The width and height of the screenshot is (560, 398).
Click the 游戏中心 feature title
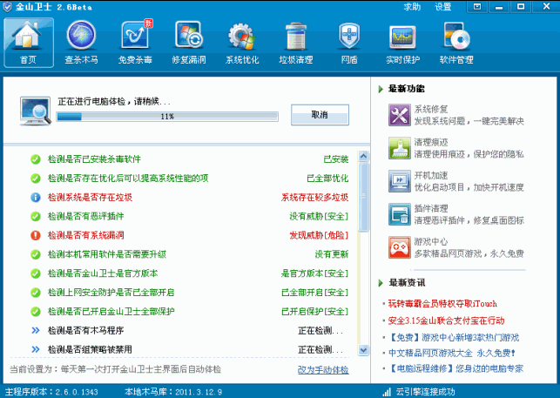coord(431,241)
